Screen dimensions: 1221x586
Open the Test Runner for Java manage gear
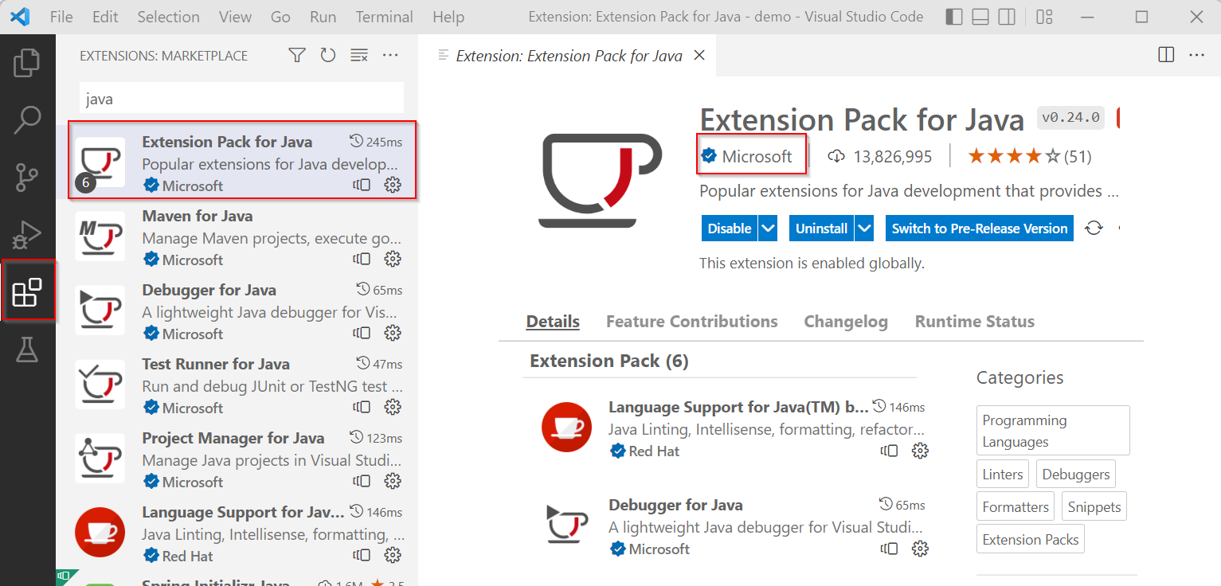pos(392,408)
